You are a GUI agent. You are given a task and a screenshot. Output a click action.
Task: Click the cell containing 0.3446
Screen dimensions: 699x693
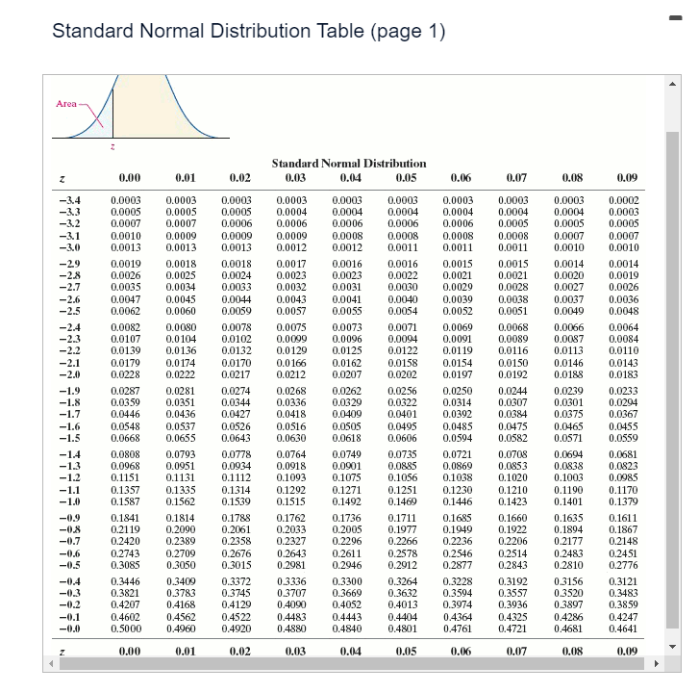point(125,582)
